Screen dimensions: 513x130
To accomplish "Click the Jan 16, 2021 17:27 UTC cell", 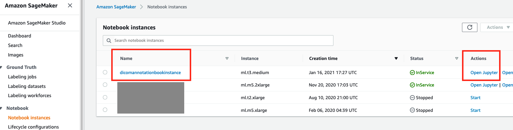I will tap(333, 73).
